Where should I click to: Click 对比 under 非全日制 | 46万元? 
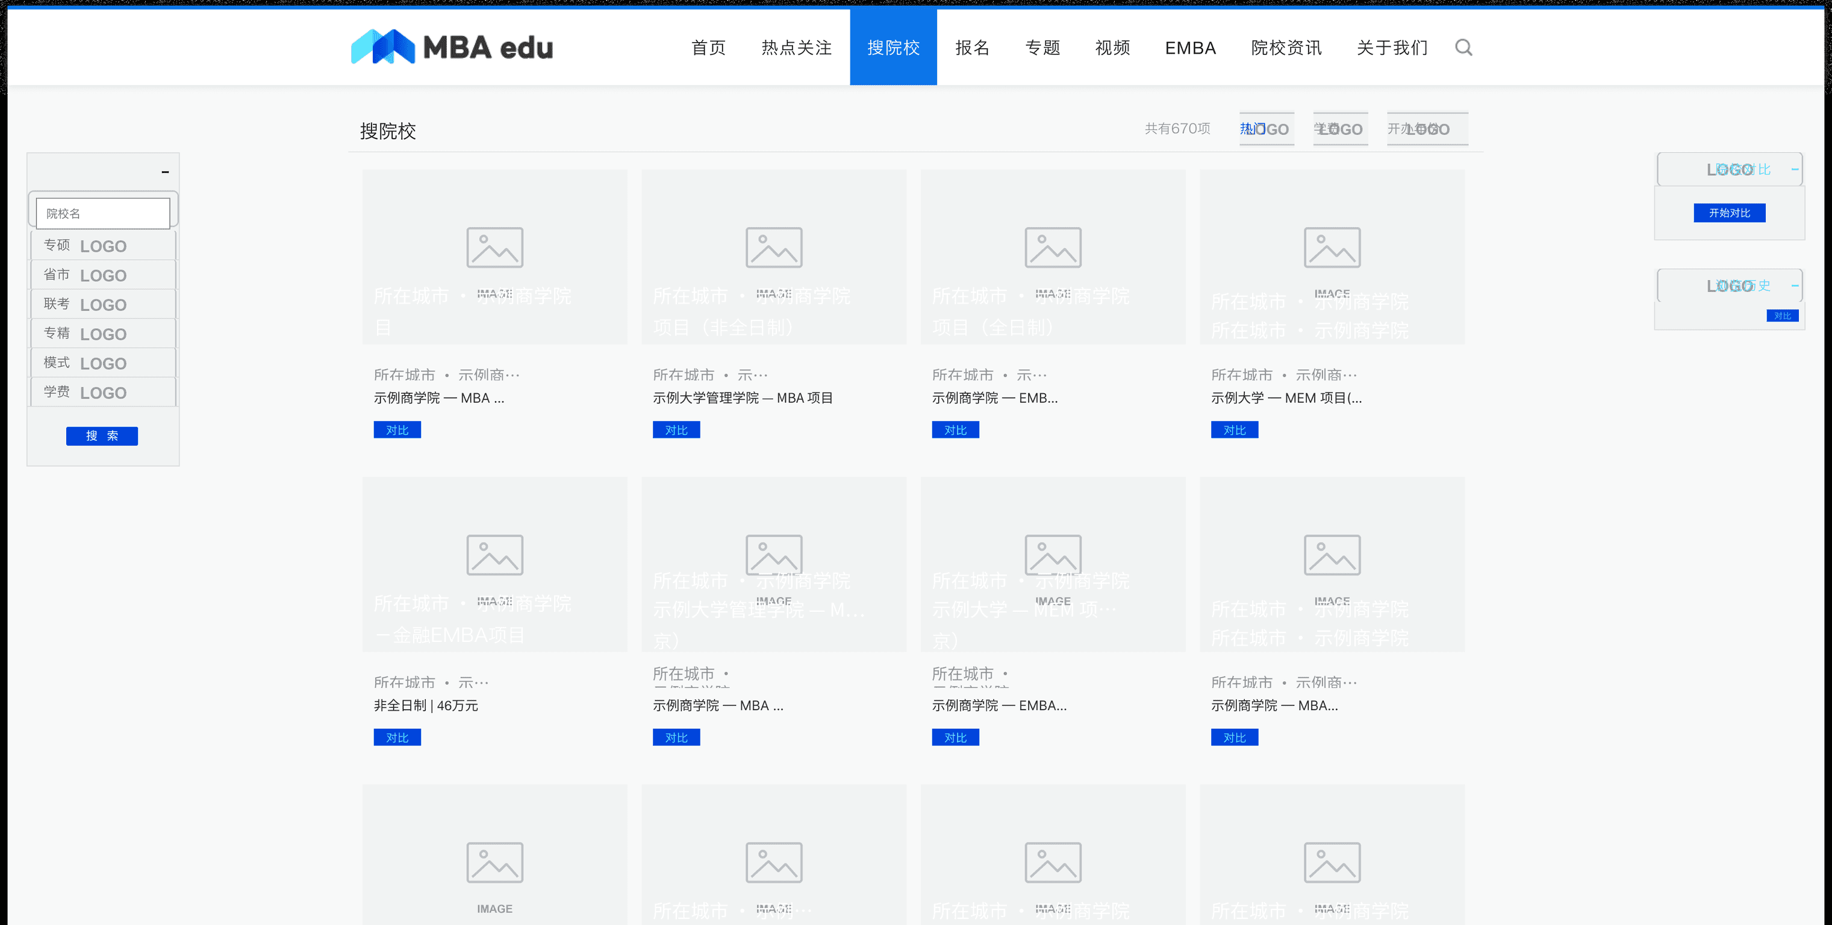point(397,738)
